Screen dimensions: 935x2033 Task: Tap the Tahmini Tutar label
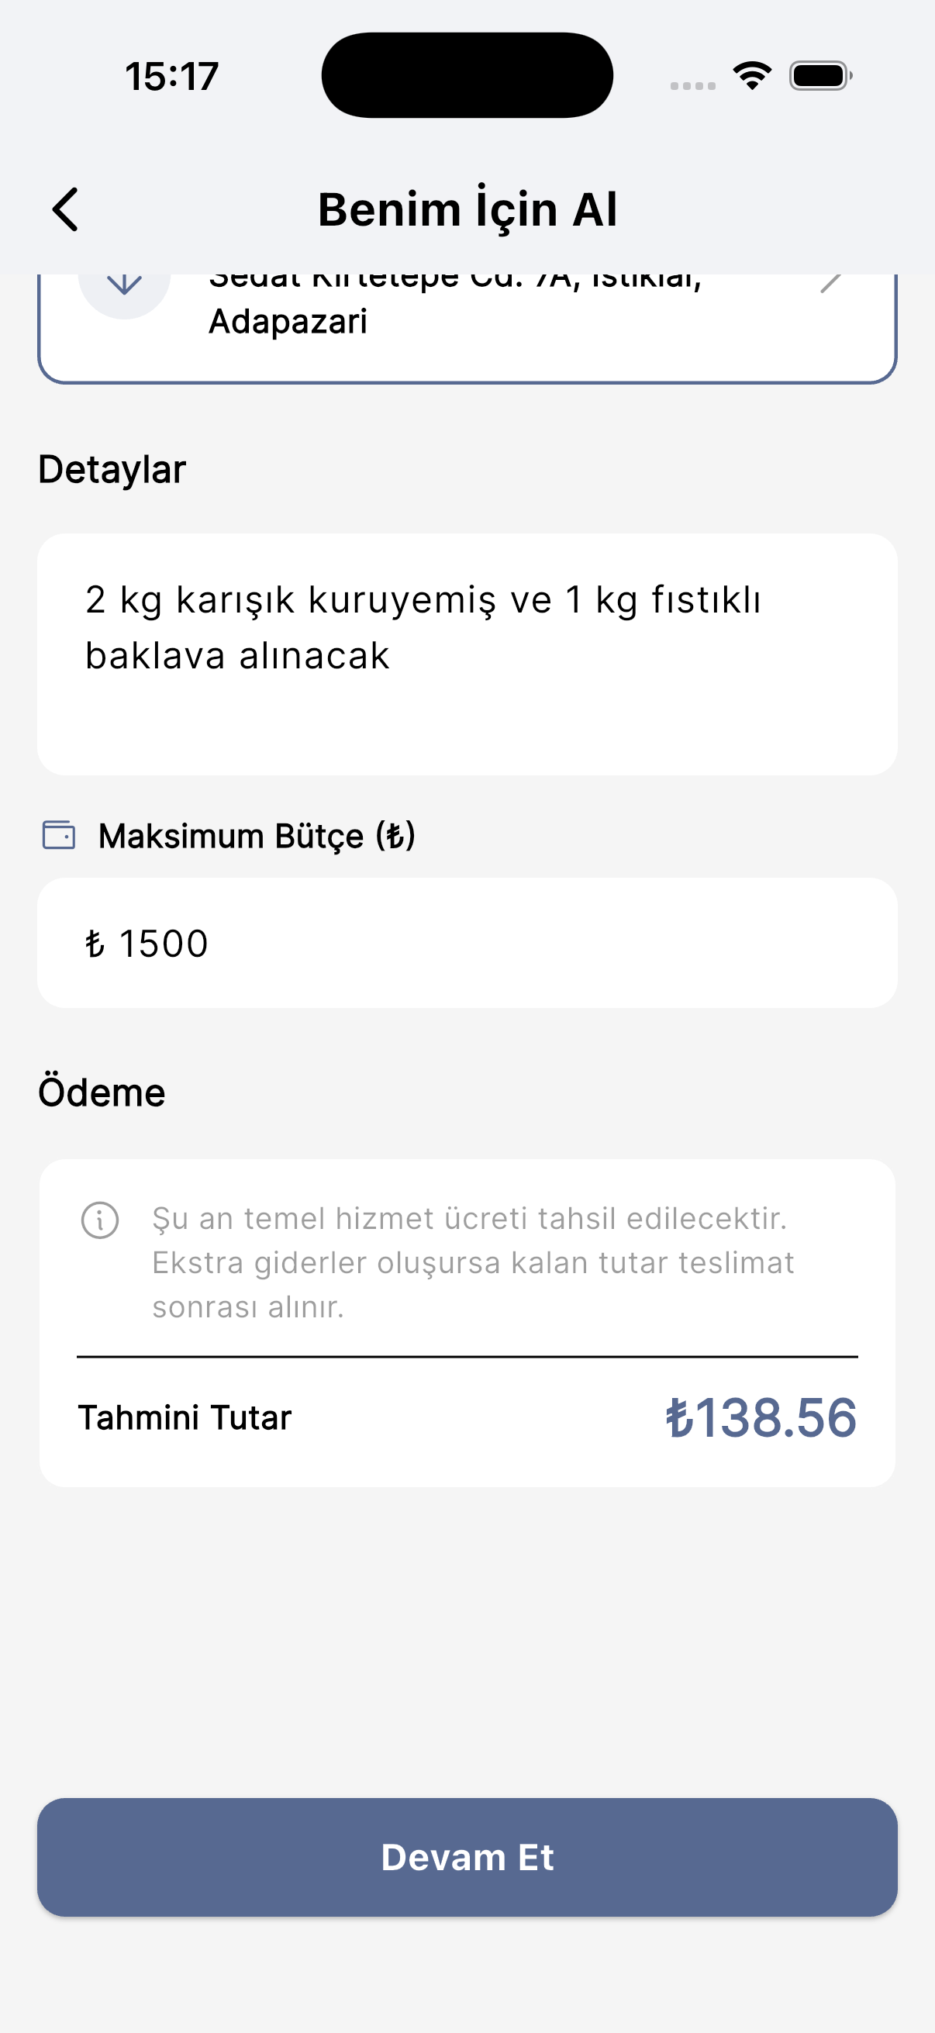point(185,1418)
